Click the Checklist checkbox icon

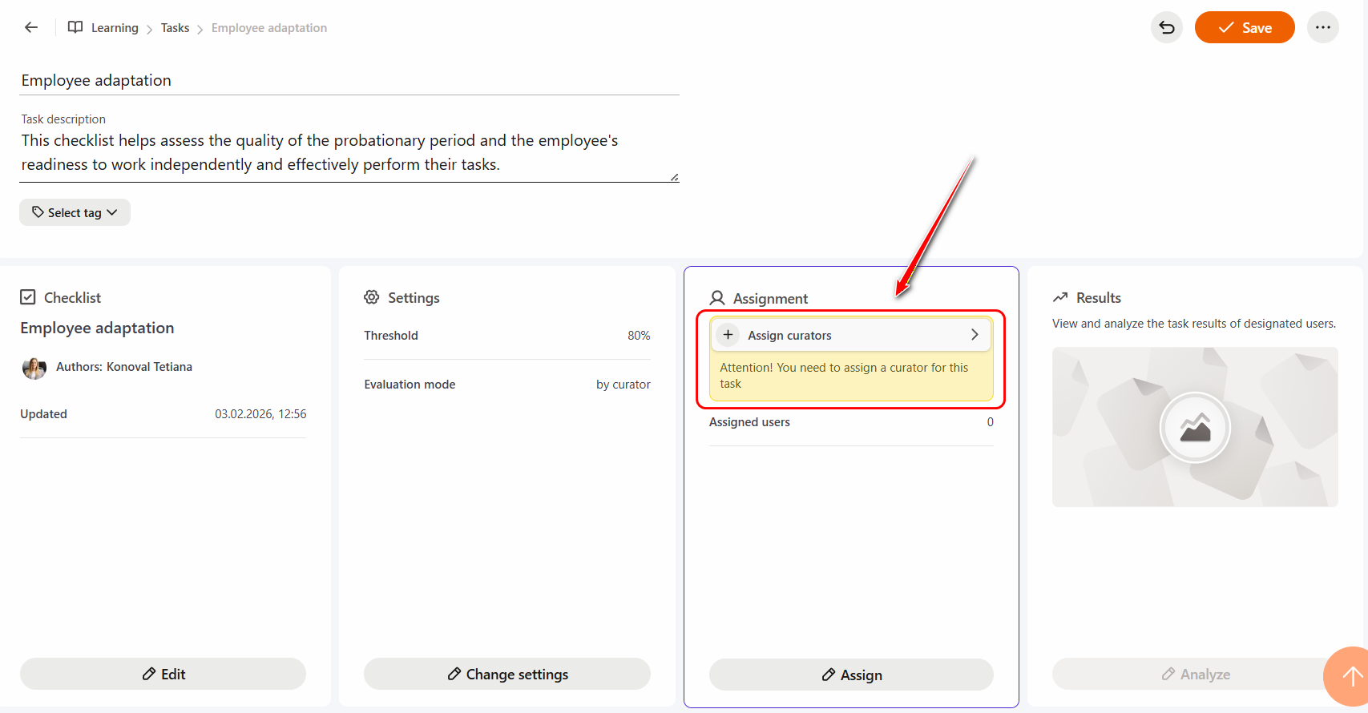(x=28, y=297)
